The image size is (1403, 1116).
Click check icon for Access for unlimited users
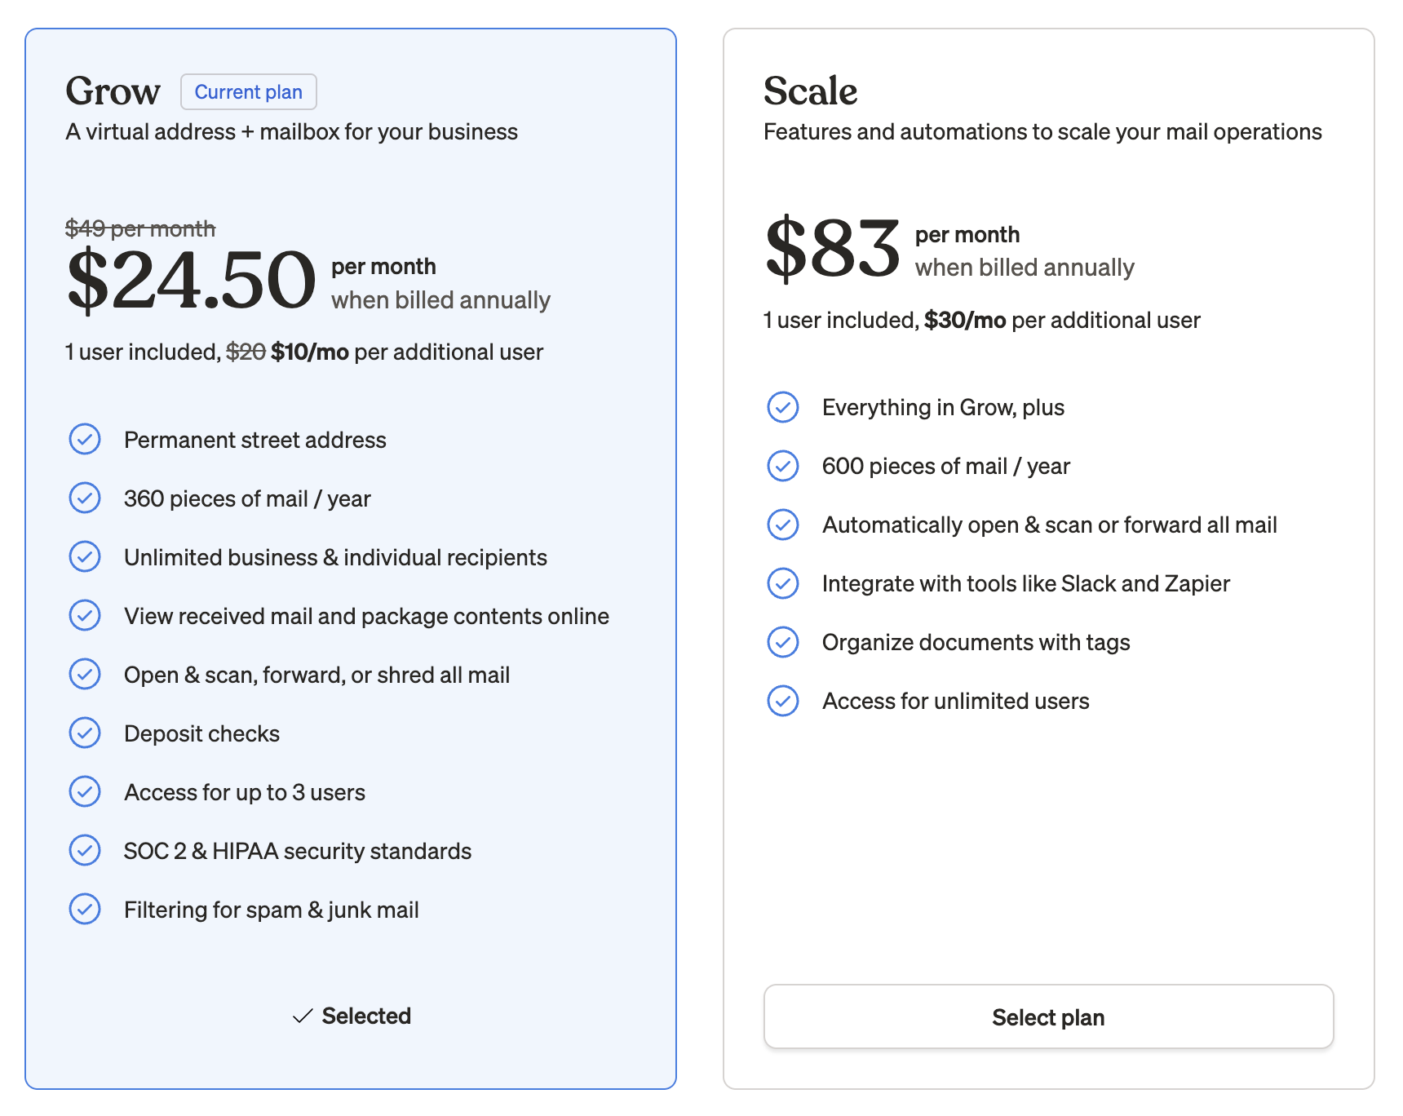tap(783, 701)
